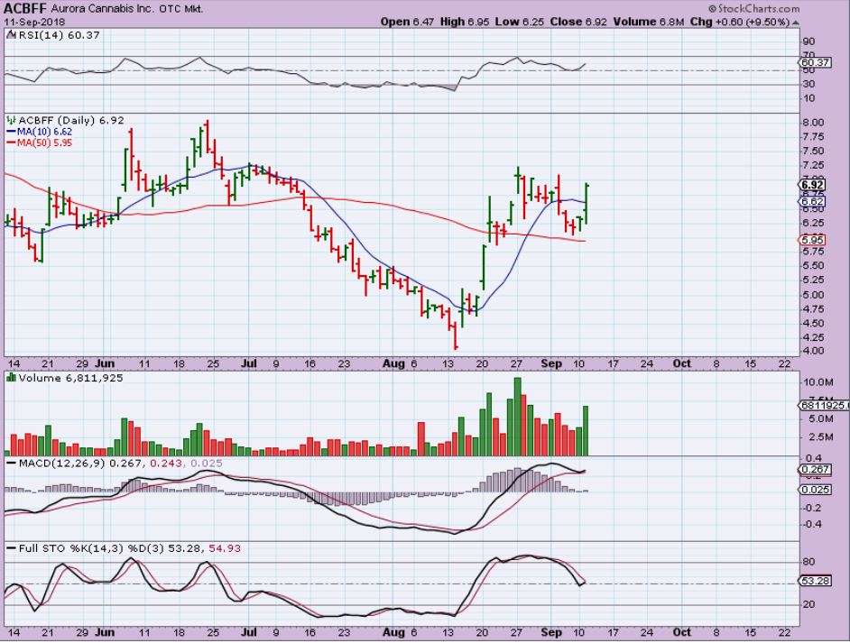Click the 6.92 last price tag
850x643 pixels.
pos(812,185)
